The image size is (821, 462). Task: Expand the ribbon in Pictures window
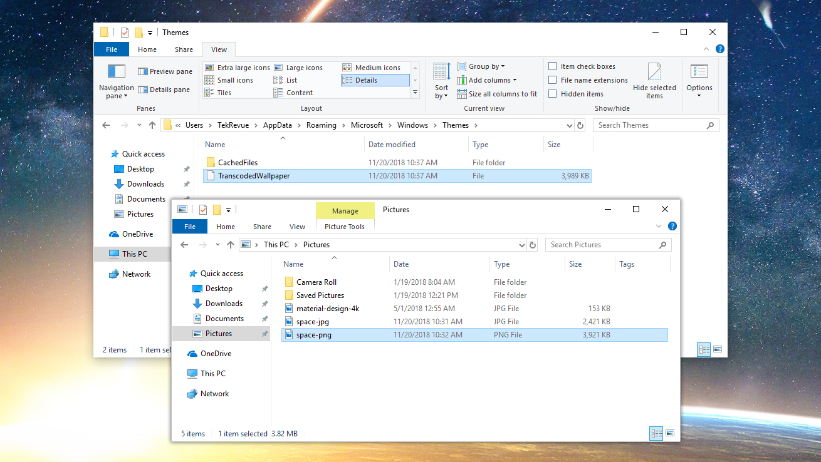(x=659, y=226)
